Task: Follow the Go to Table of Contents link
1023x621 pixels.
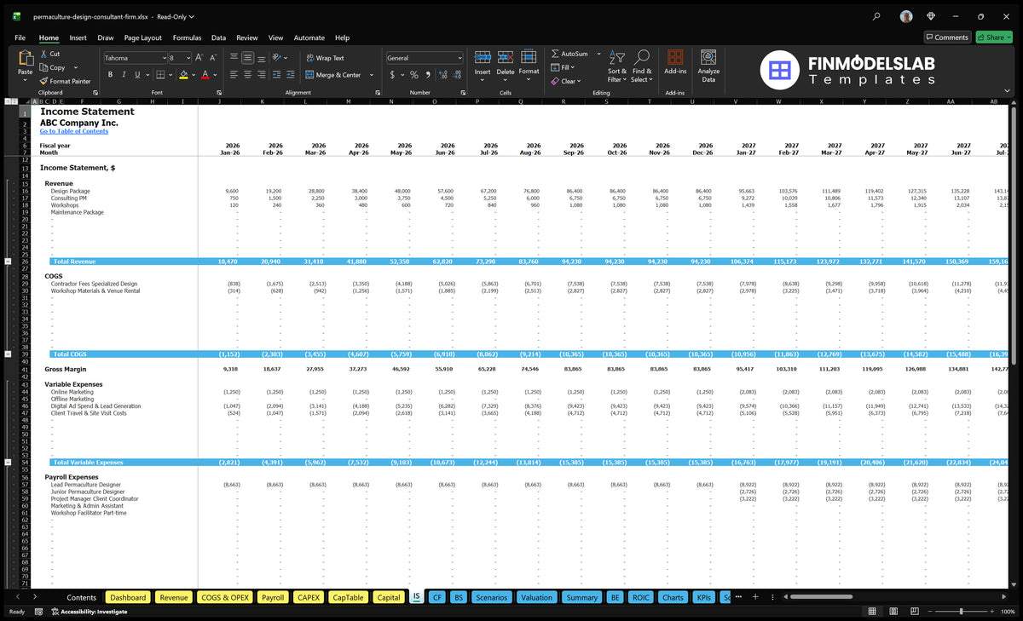Action: click(74, 131)
